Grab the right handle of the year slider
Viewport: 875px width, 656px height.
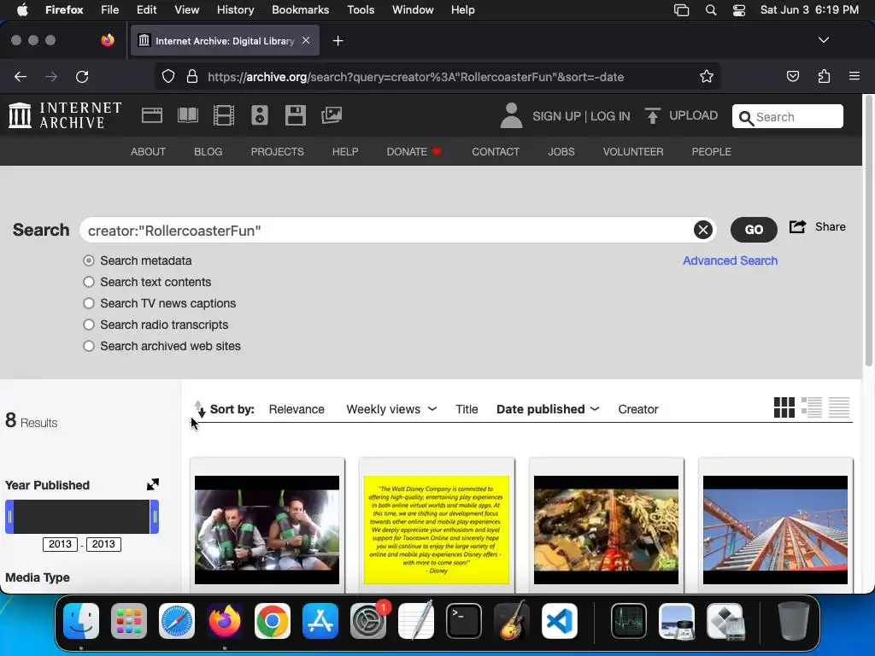click(155, 517)
